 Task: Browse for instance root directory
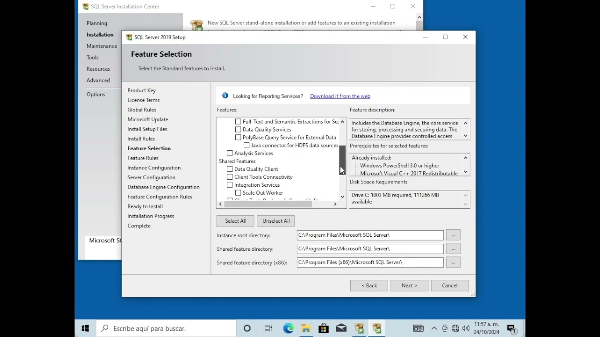(453, 235)
